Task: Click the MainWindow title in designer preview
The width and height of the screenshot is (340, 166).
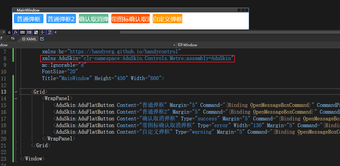Action: [x=28, y=10]
